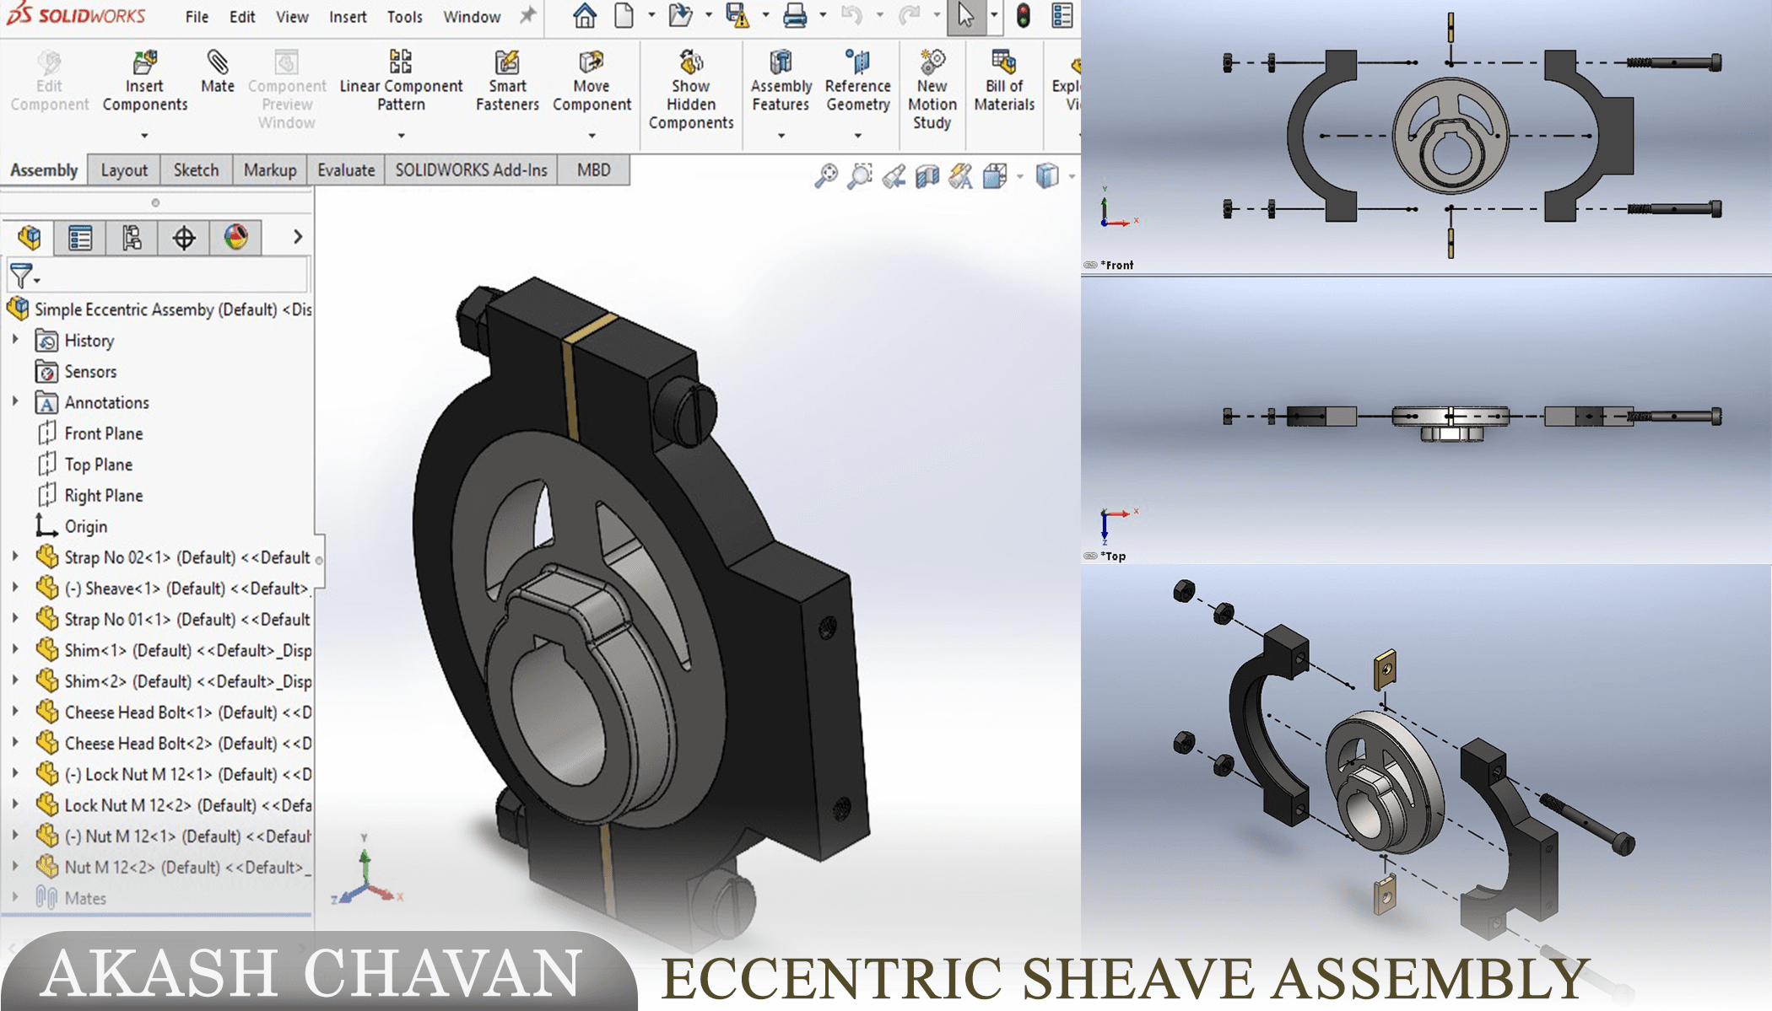1772x1011 pixels.
Task: Open the Insert menu
Action: (347, 17)
